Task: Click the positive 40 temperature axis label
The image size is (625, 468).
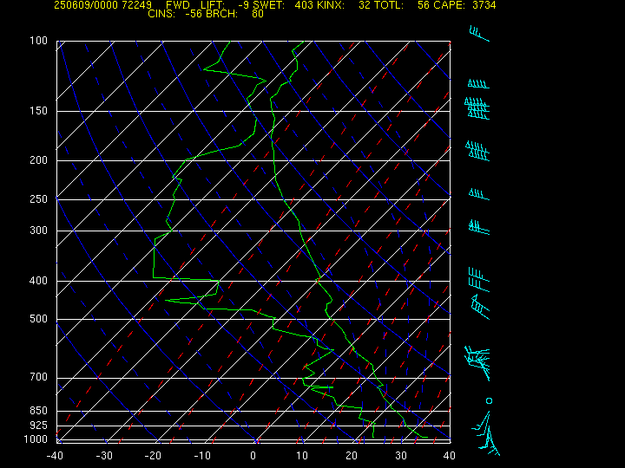Action: point(450,456)
